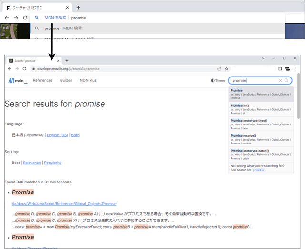
Task: Click 'Found 330 matches in 31 milliseconds.' text
Action: point(38,182)
